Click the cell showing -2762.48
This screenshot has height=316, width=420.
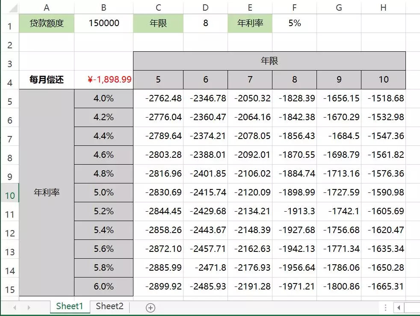[x=158, y=98]
